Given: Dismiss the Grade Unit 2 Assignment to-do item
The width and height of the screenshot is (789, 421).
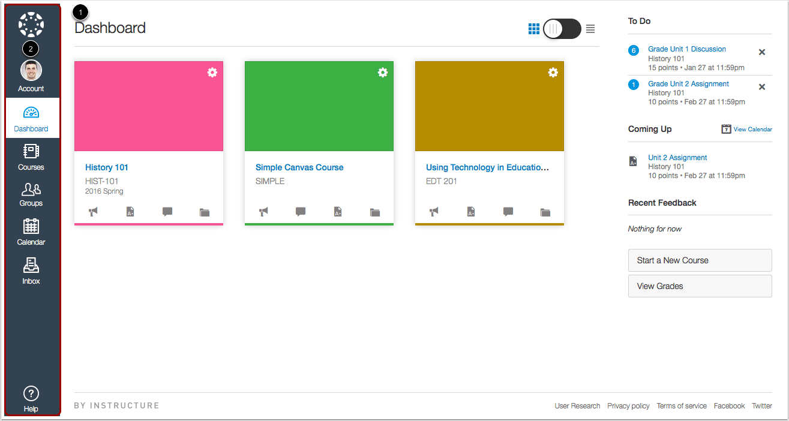Looking at the screenshot, I should pyautogui.click(x=762, y=86).
